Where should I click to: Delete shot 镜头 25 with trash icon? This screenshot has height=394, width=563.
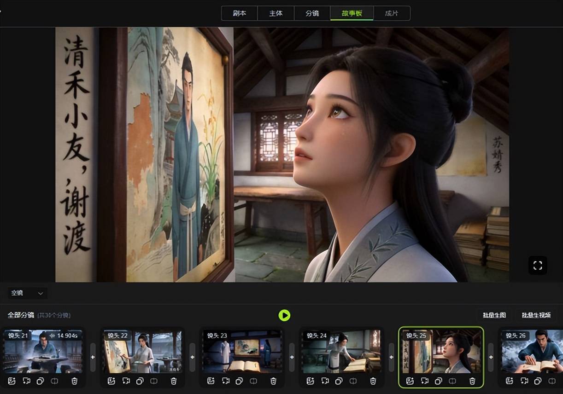(472, 381)
